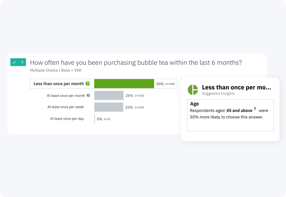The image size is (286, 197).
Task: Select the At least once per week label
Action: tap(66, 107)
